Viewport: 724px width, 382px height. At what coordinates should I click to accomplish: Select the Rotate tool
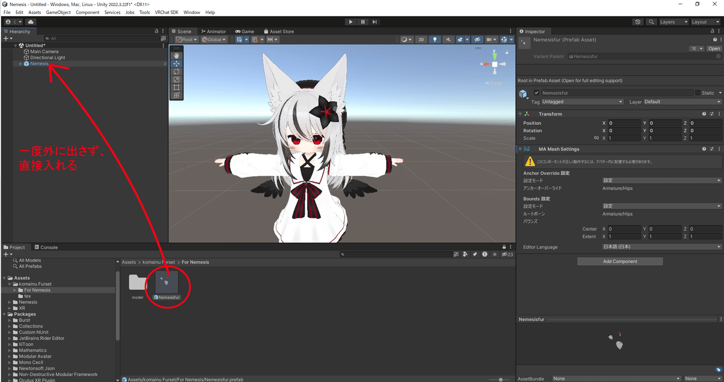(x=176, y=71)
